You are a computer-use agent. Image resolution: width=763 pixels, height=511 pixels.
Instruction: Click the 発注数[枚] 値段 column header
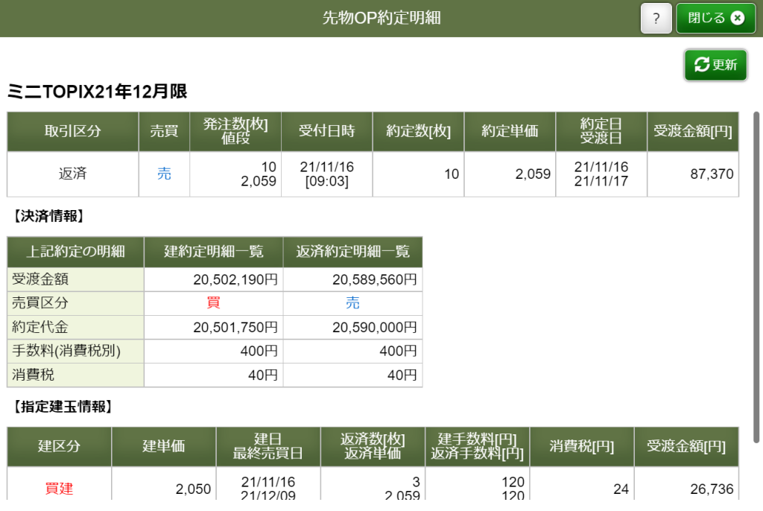[x=235, y=131]
